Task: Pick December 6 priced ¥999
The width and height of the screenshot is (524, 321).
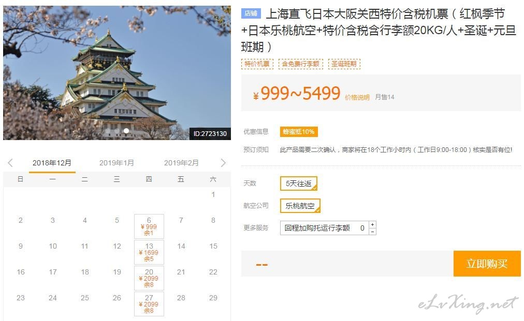Action: (149, 226)
